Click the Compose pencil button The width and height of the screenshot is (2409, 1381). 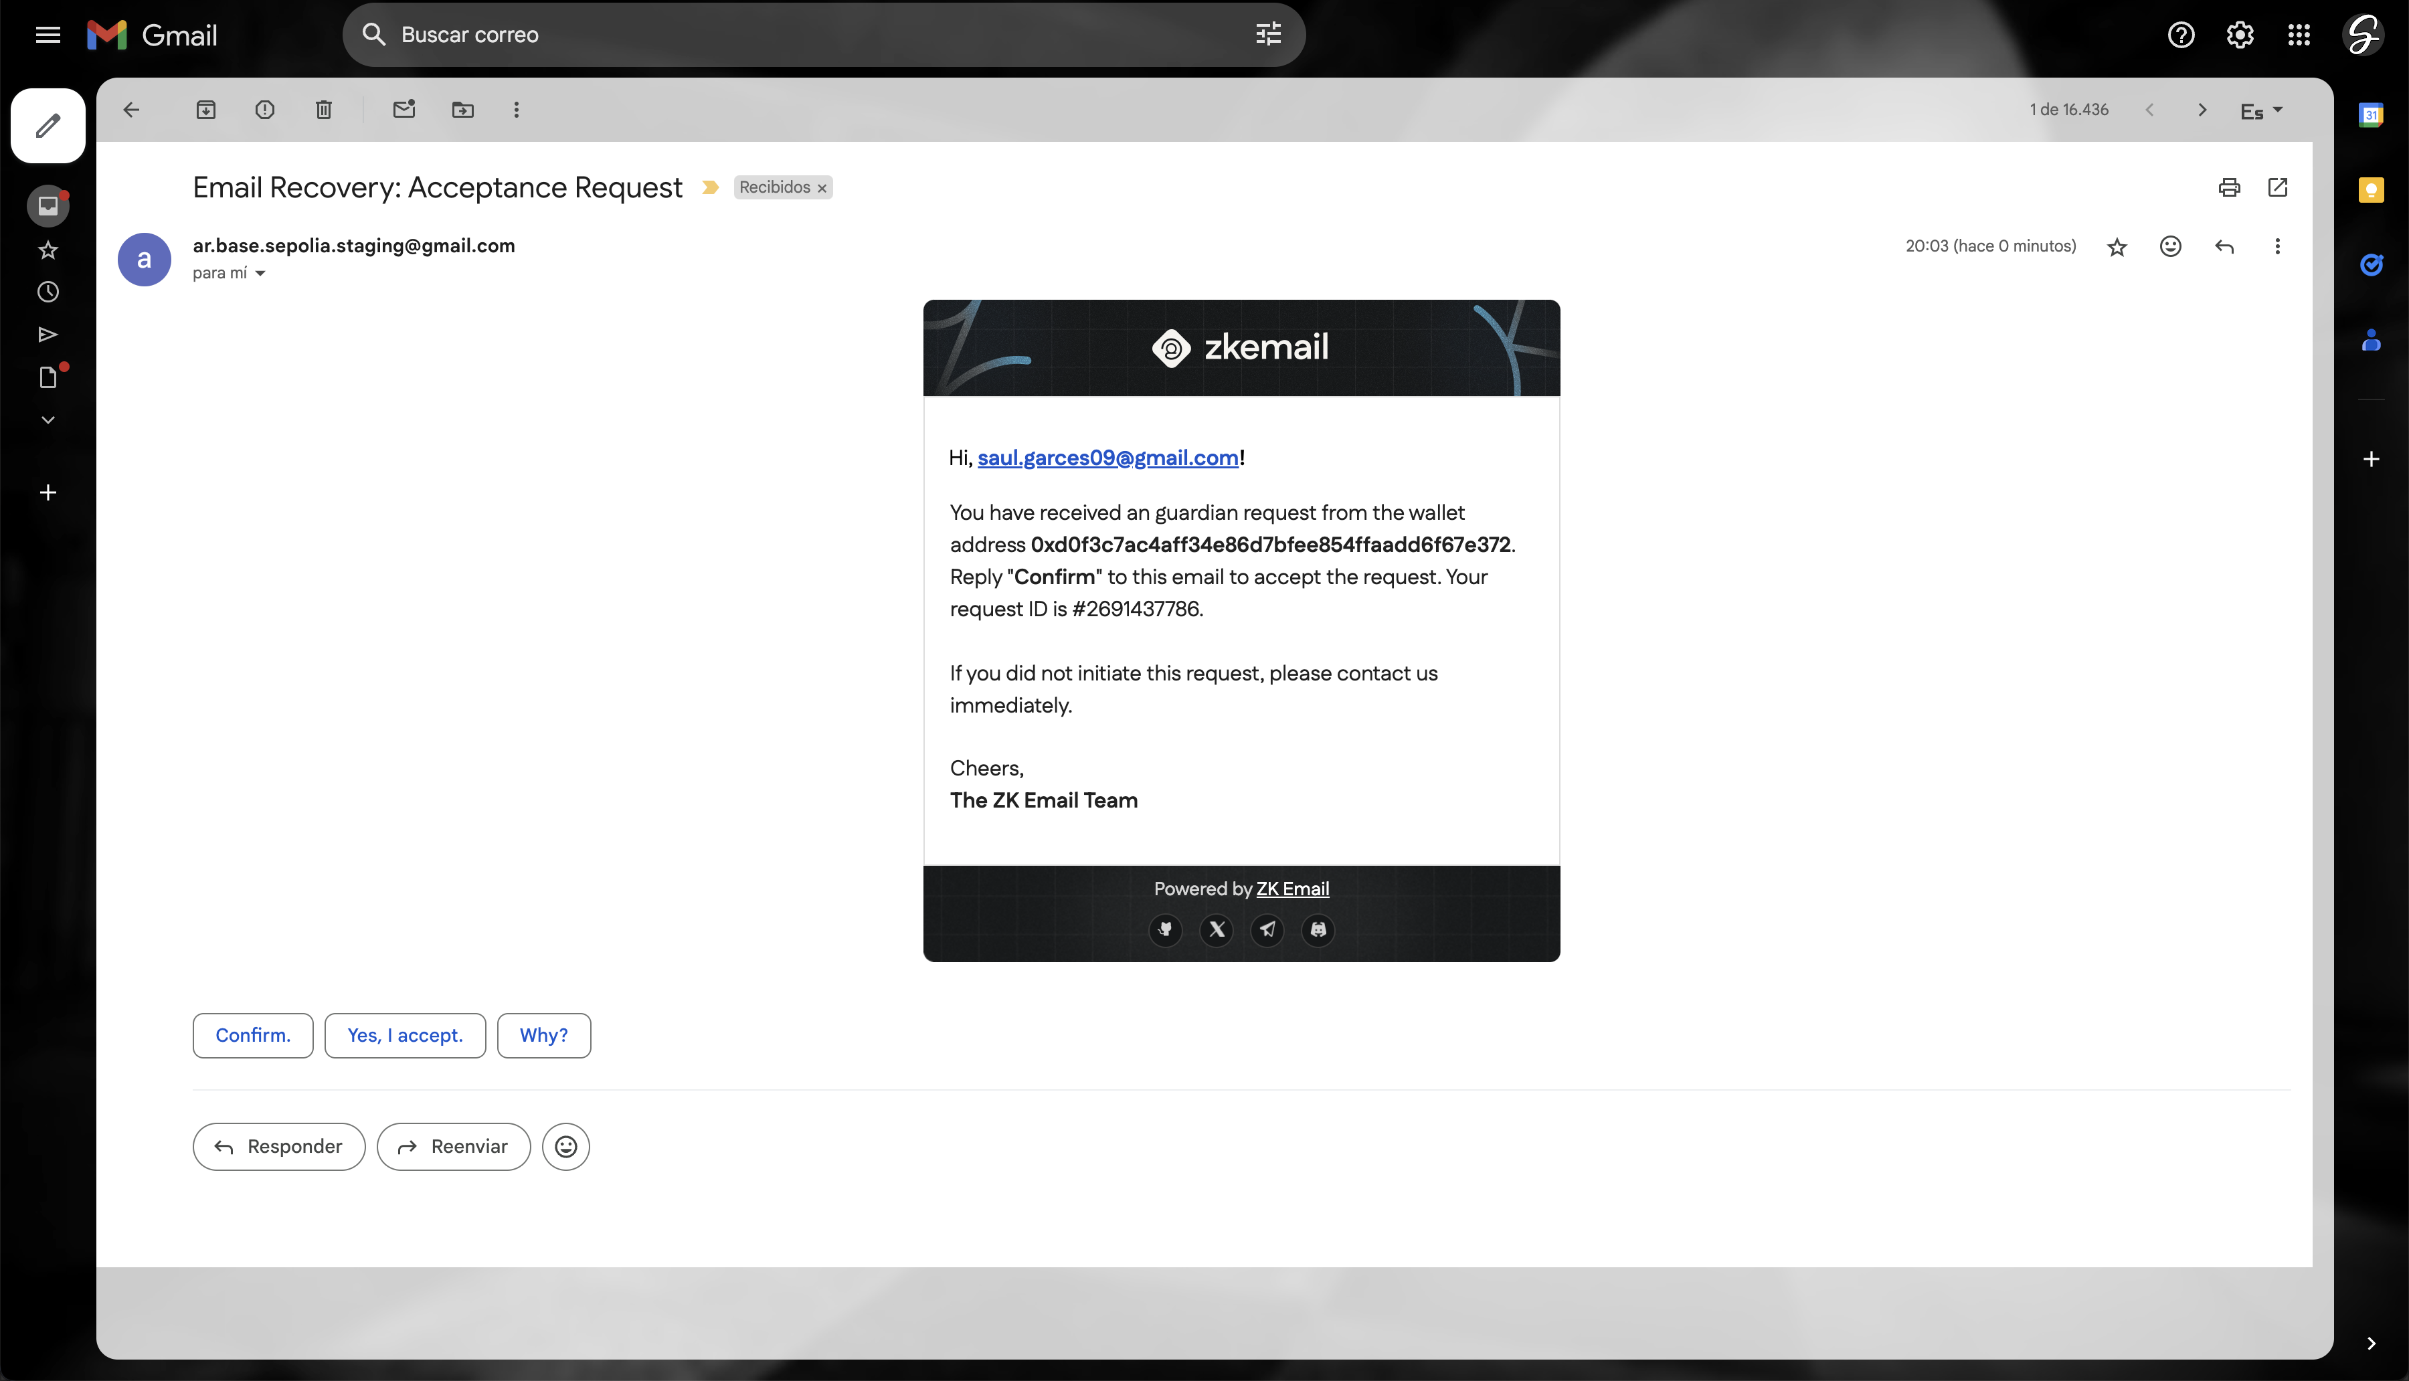(x=48, y=125)
